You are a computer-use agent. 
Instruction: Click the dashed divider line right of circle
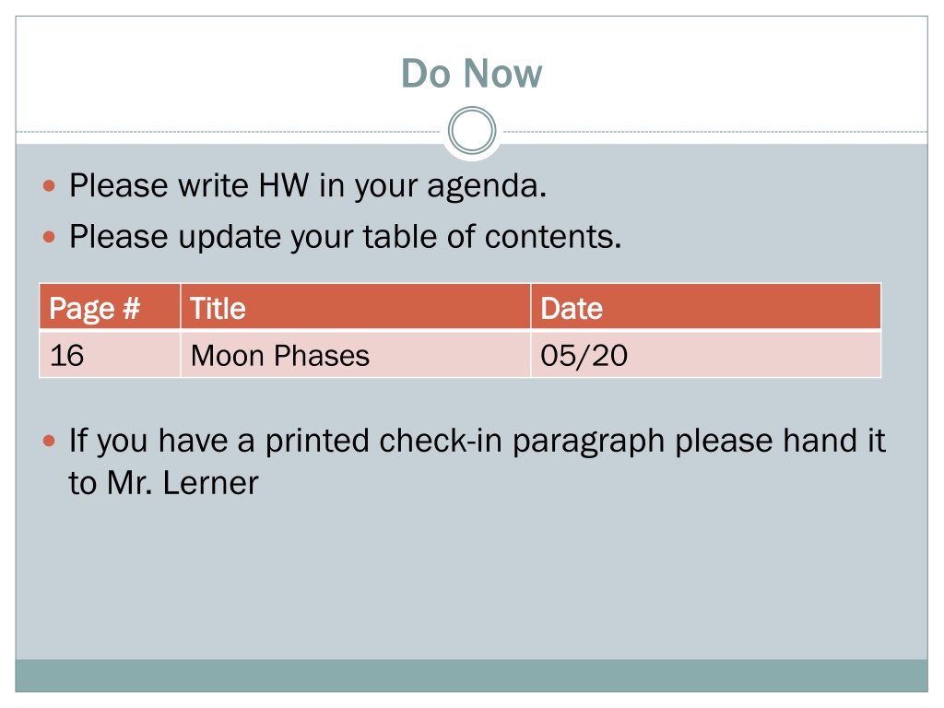[713, 131]
